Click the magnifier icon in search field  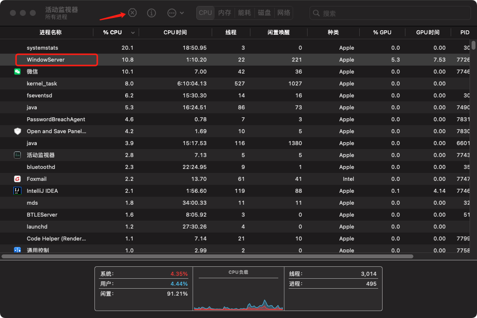tap(317, 13)
